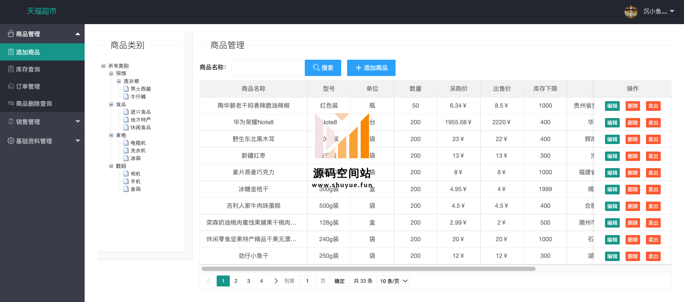Click the file icon next to 牛仔裤
Viewport: 684px width, 302px height.
[x=126, y=96]
